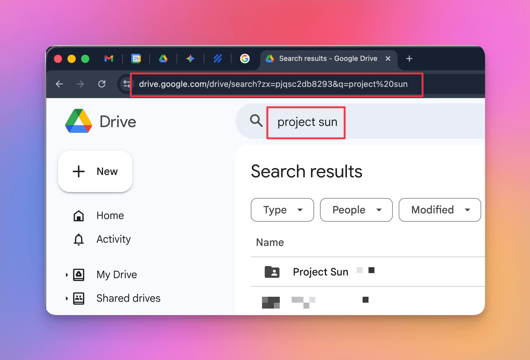Click the magnifying glass search icon

click(x=256, y=121)
